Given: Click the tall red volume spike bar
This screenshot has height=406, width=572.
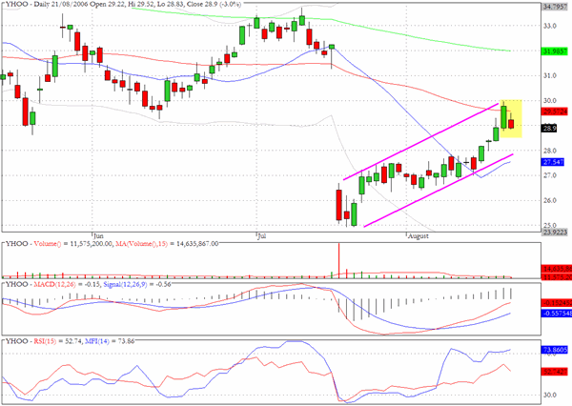Looking at the screenshot, I should click(x=338, y=260).
